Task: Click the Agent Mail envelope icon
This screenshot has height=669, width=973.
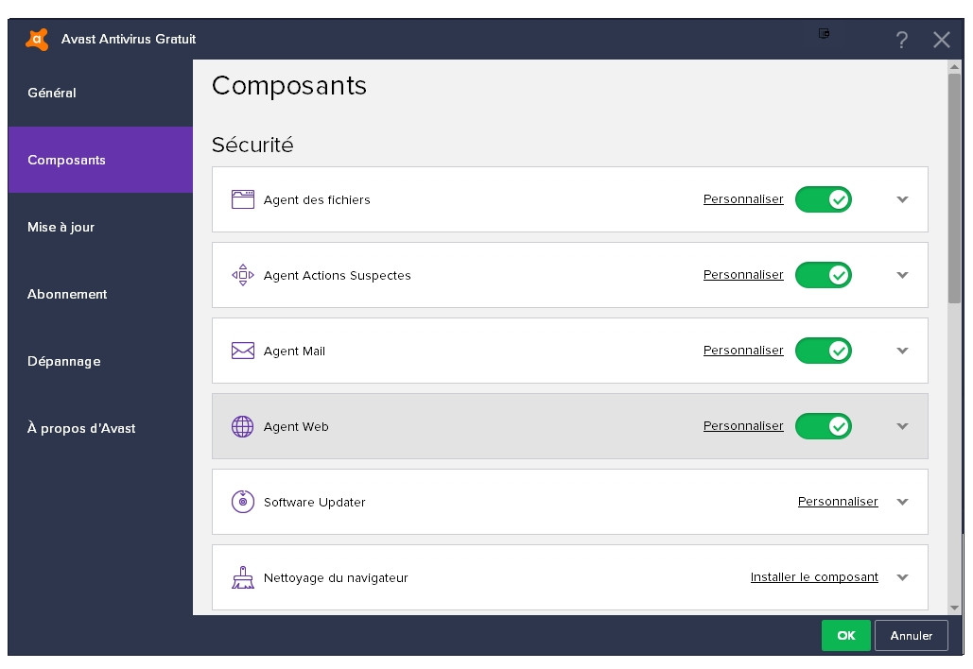Action: 243,351
